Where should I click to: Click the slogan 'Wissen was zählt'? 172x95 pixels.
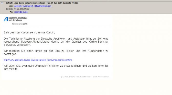click(20, 24)
